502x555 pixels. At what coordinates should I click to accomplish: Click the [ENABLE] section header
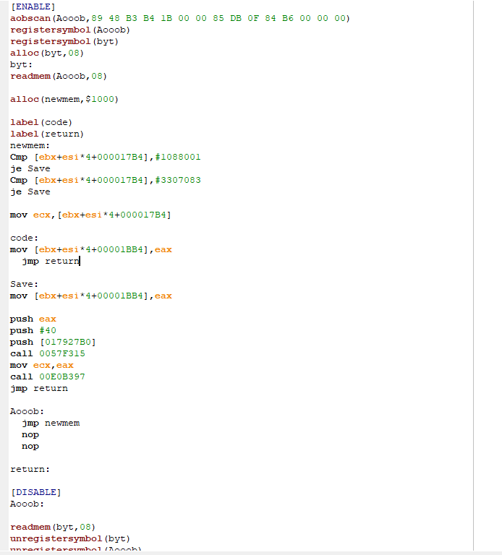point(33,7)
